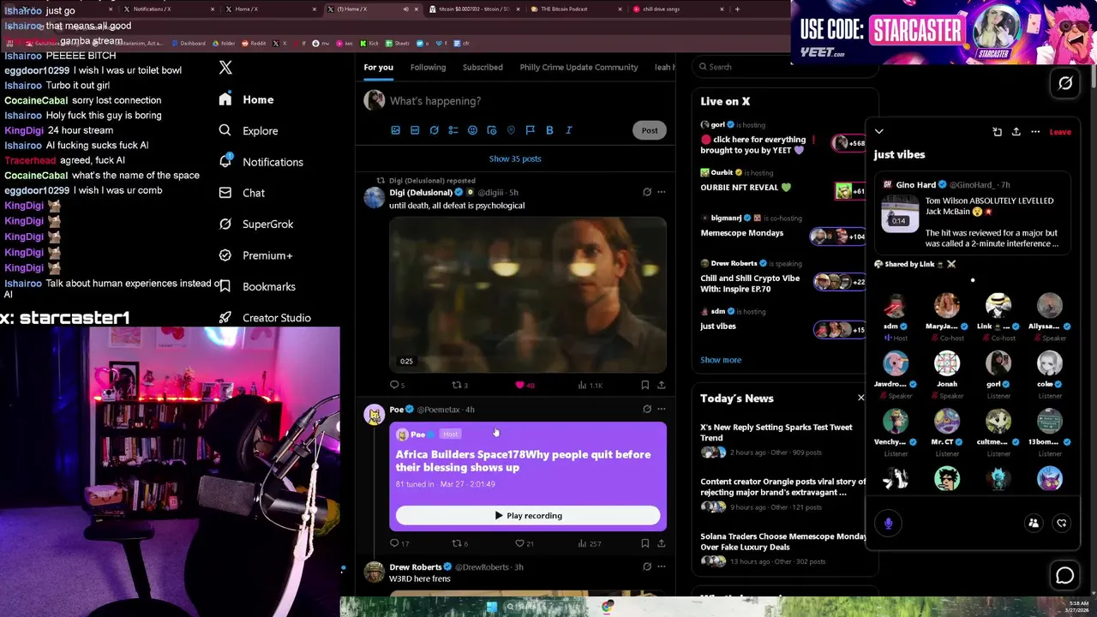
Task: Open more options on Poe's post
Action: [x=661, y=409]
